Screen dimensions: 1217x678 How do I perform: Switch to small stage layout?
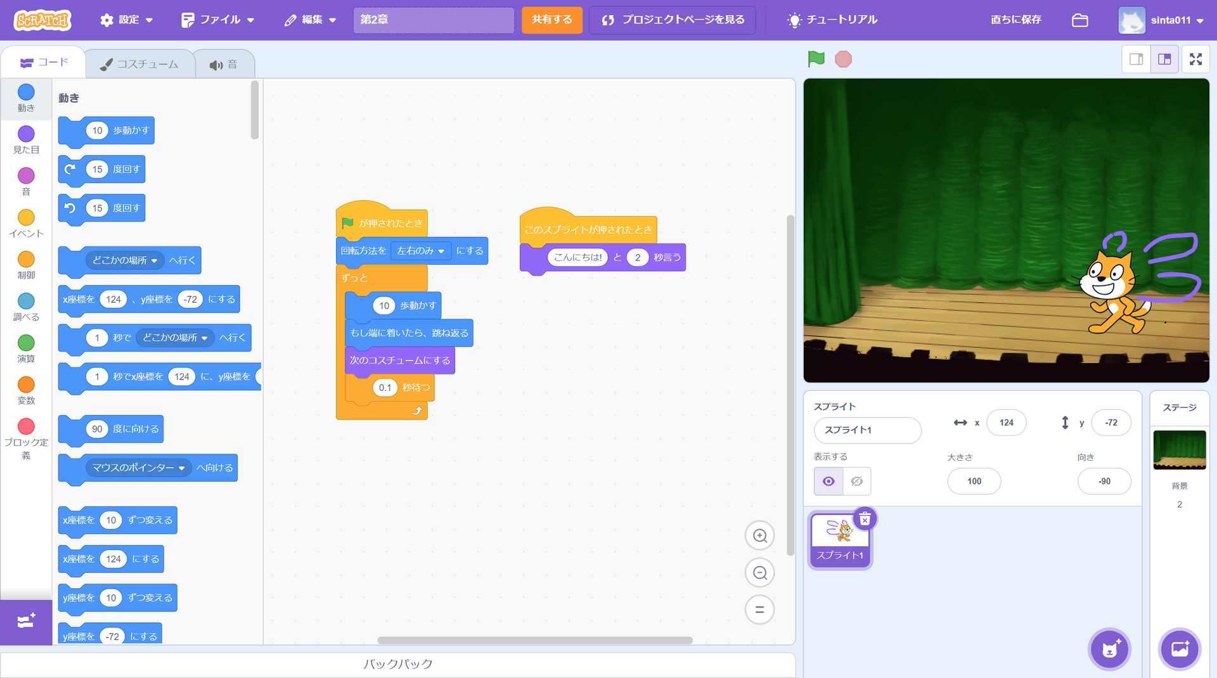(x=1136, y=59)
